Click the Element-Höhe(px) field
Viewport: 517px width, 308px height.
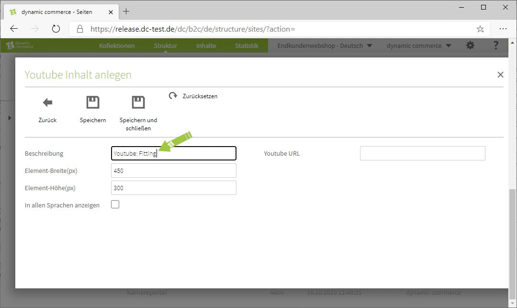pos(173,188)
